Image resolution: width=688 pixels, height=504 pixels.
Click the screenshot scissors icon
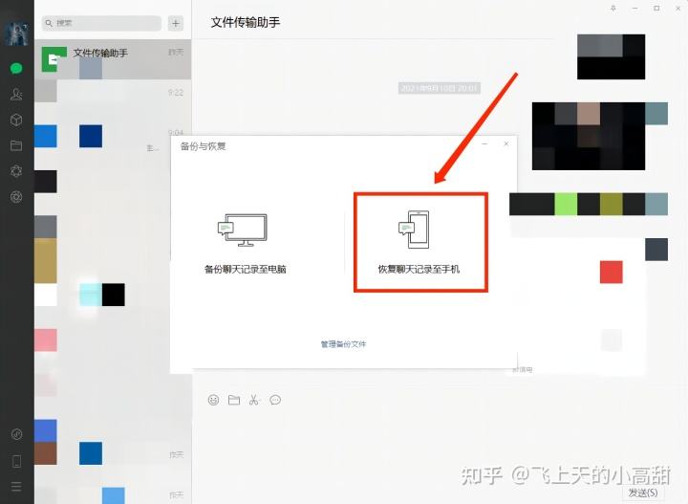(254, 400)
